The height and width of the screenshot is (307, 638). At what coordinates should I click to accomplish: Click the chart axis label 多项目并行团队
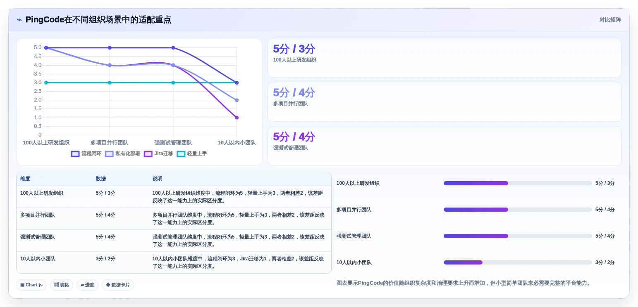pyautogui.click(x=110, y=143)
